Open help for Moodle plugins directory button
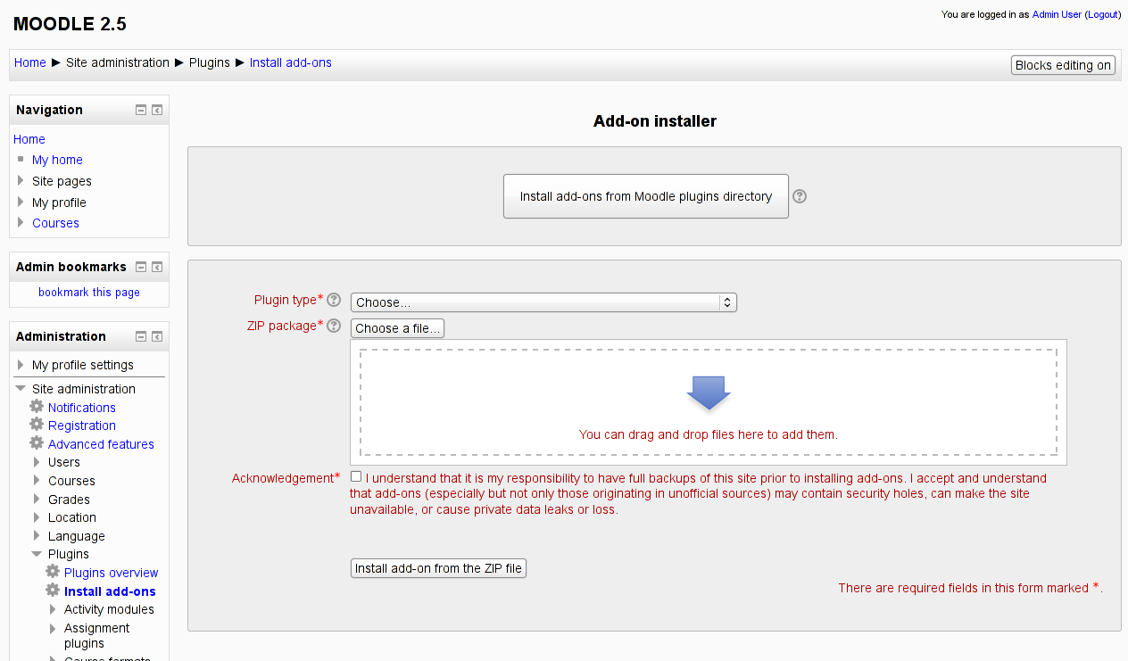This screenshot has height=661, width=1128. click(x=800, y=196)
